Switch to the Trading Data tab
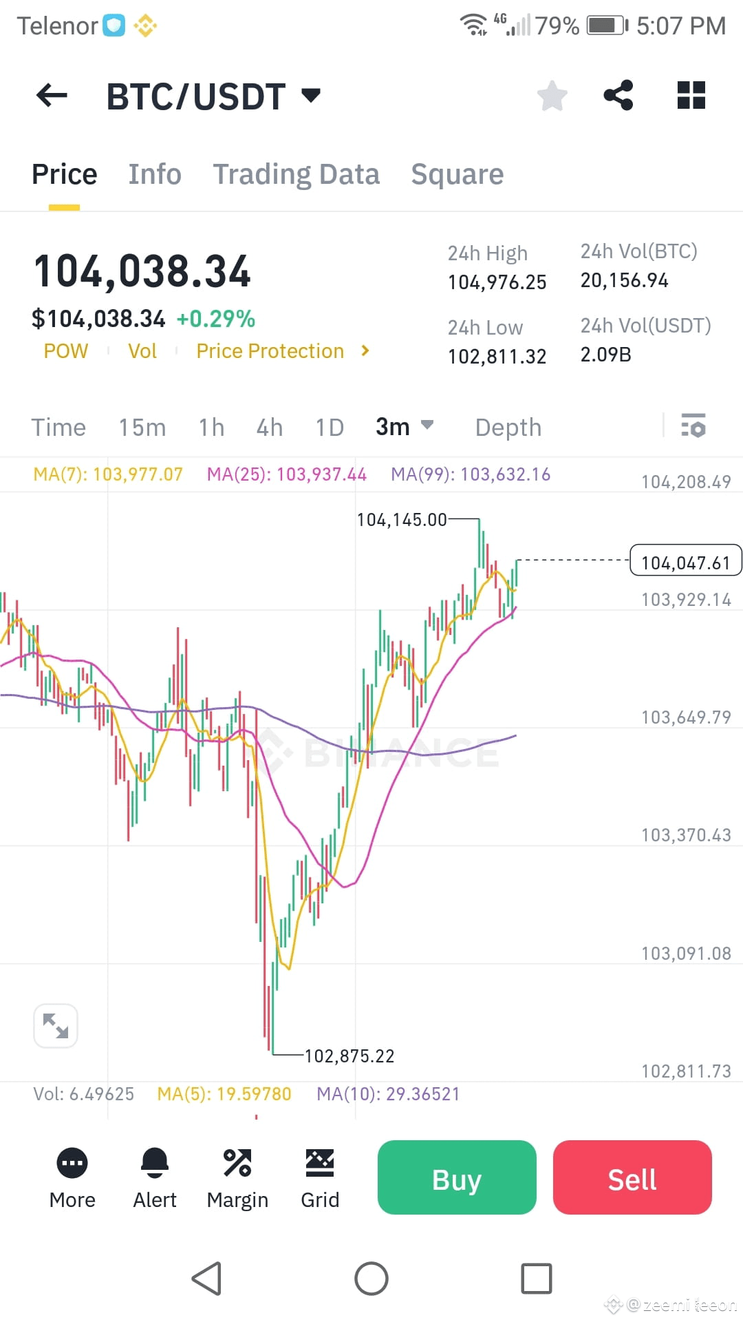Image resolution: width=743 pixels, height=1322 pixels. tap(297, 174)
